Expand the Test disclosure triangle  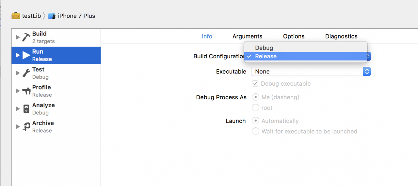[x=18, y=73]
